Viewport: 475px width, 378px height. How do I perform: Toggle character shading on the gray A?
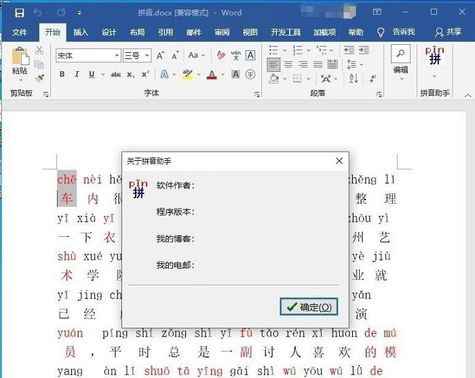(x=235, y=74)
